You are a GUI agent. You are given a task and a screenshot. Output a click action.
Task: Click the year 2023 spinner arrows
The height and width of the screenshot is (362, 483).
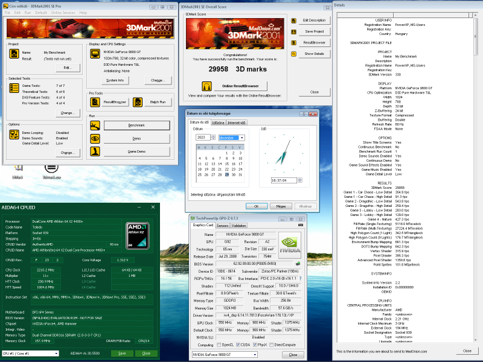point(213,138)
